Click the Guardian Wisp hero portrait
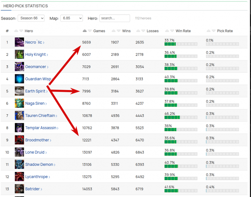Image resolution: width=251 pixels, height=197 pixels. [x=19, y=79]
